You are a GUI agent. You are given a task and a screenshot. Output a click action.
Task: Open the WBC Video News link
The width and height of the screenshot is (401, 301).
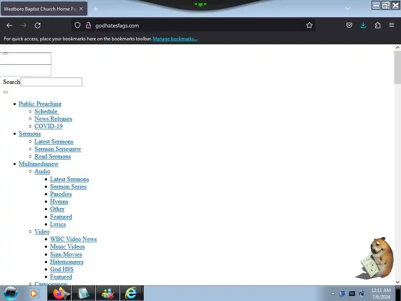(73, 239)
